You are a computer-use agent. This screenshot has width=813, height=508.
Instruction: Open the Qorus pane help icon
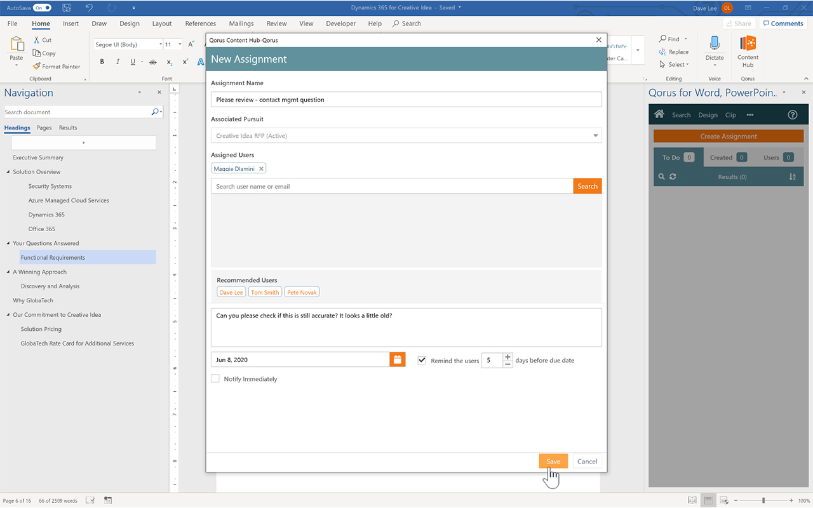792,115
